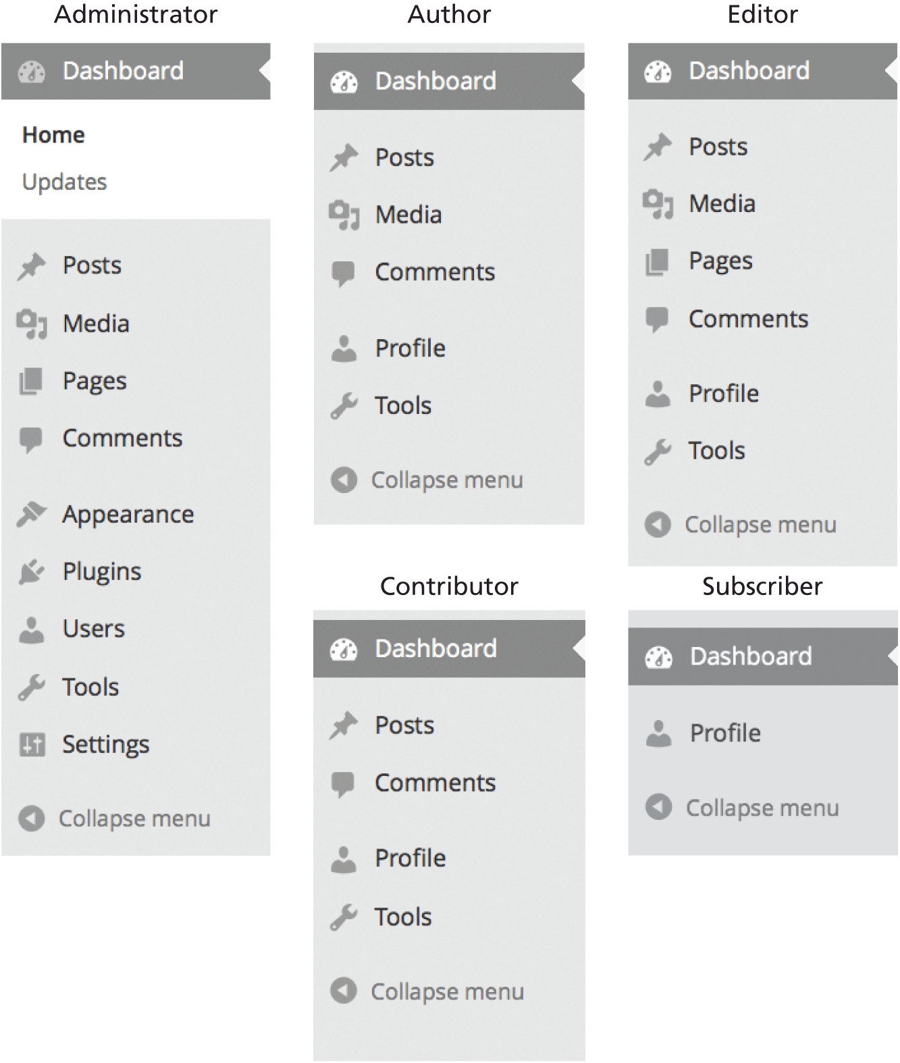This screenshot has width=900, height=1063.
Task: Click the Posts pin icon in Contributor menu
Action: [344, 725]
